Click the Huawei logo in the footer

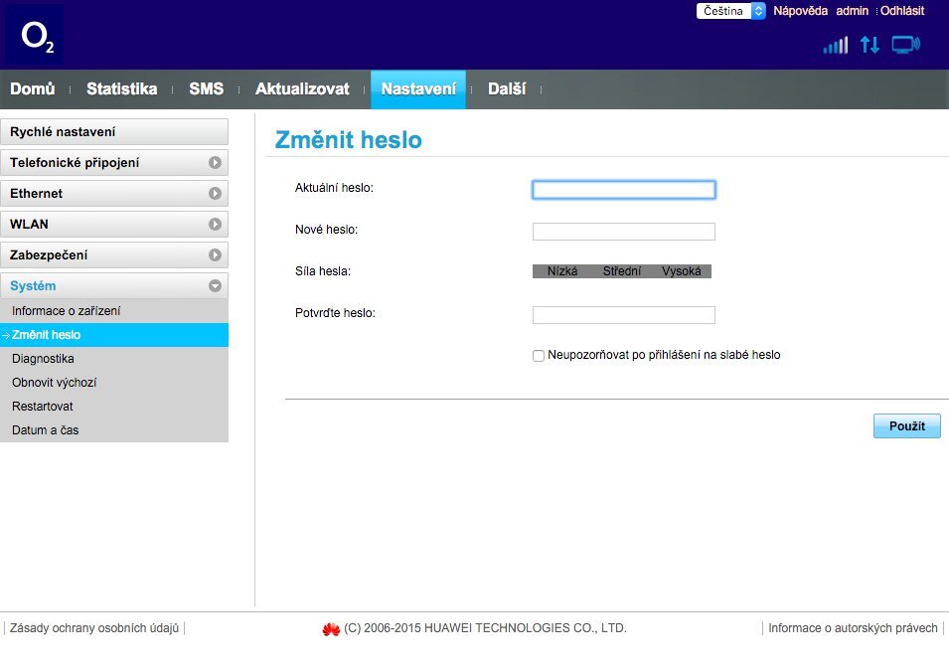point(328,627)
